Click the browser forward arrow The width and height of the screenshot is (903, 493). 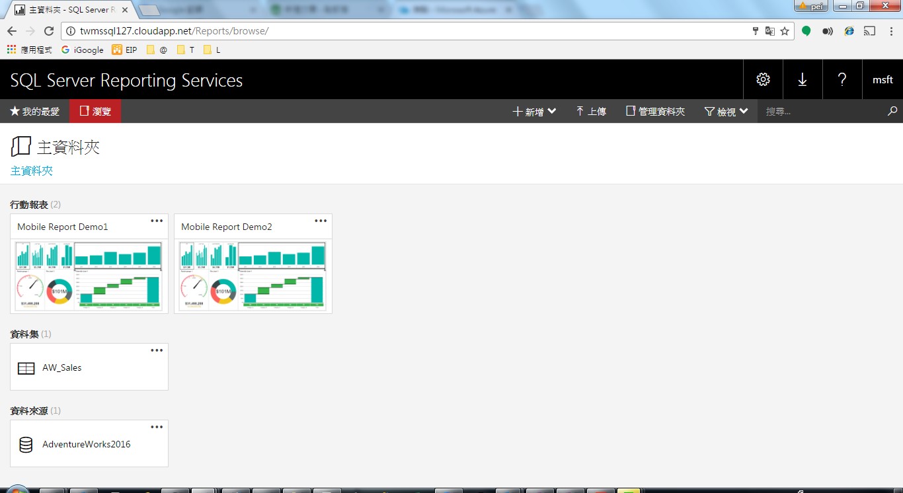pos(30,31)
